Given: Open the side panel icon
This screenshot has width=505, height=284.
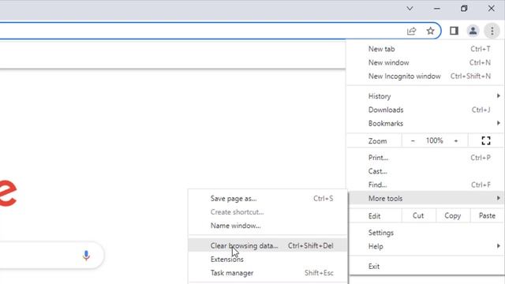Looking at the screenshot, I should point(454,31).
